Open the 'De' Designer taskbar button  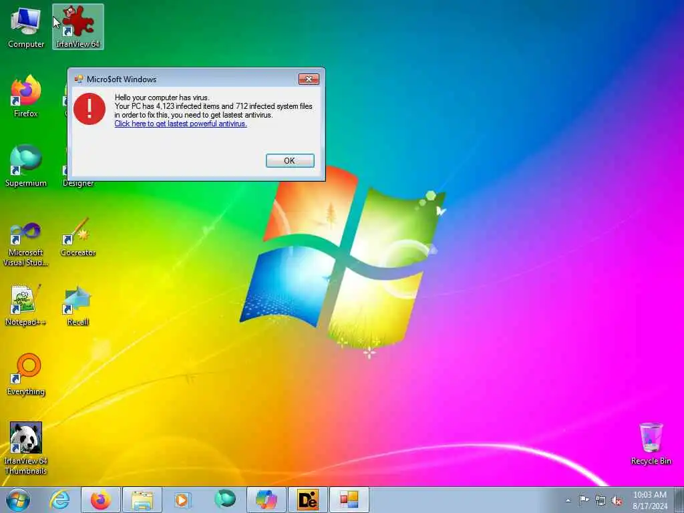[x=308, y=500]
